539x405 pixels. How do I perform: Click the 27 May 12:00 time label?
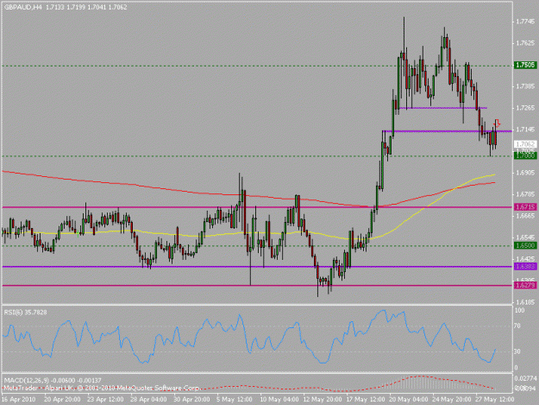(494, 399)
